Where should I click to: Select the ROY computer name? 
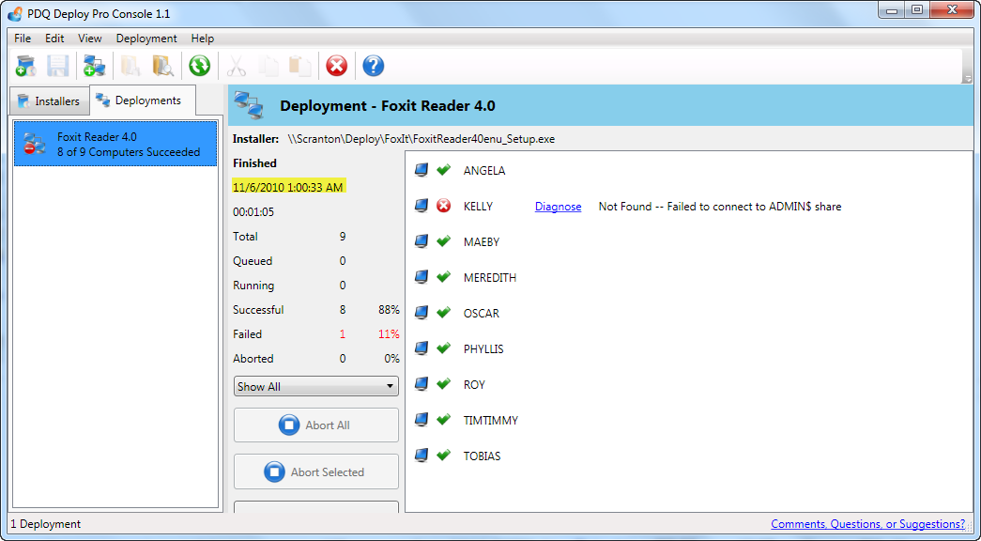474,384
